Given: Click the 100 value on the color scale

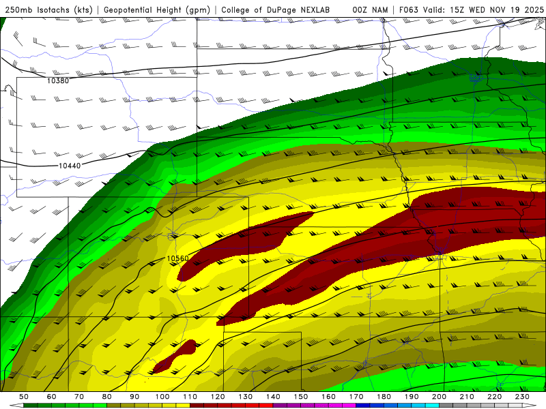Looking at the screenshot, I should pyautogui.click(x=162, y=397).
